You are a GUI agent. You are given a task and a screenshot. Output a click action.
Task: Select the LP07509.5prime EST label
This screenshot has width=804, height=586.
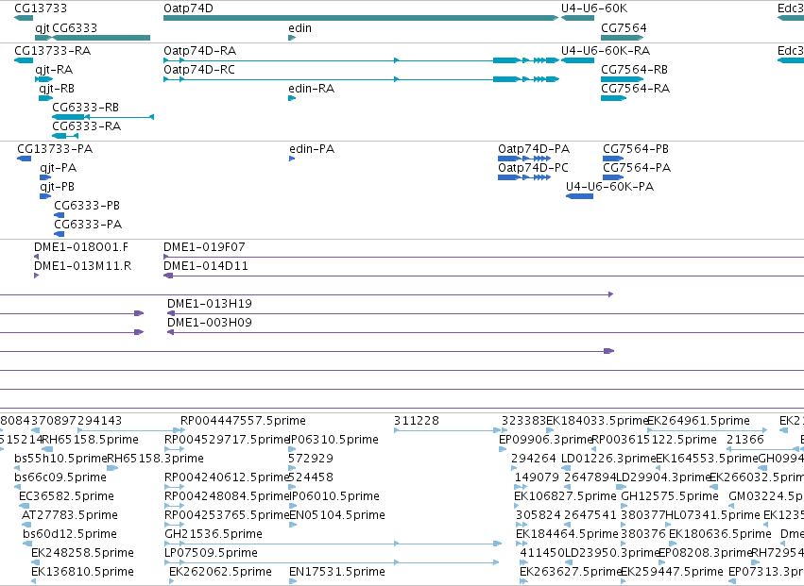click(x=211, y=554)
